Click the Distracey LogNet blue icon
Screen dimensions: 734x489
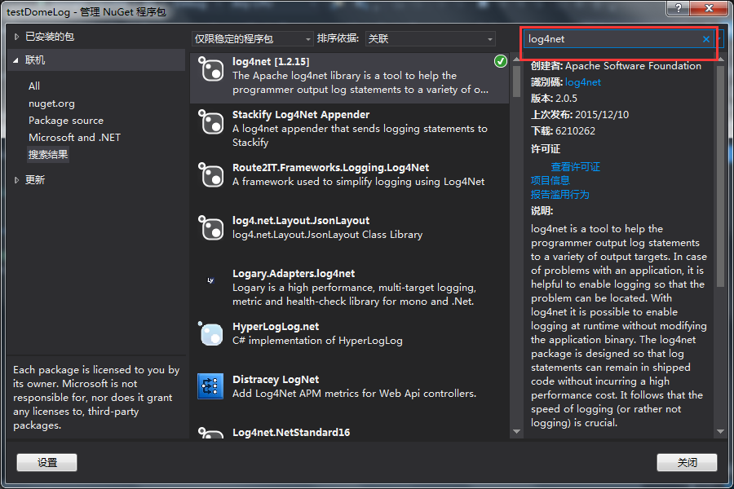pos(210,386)
